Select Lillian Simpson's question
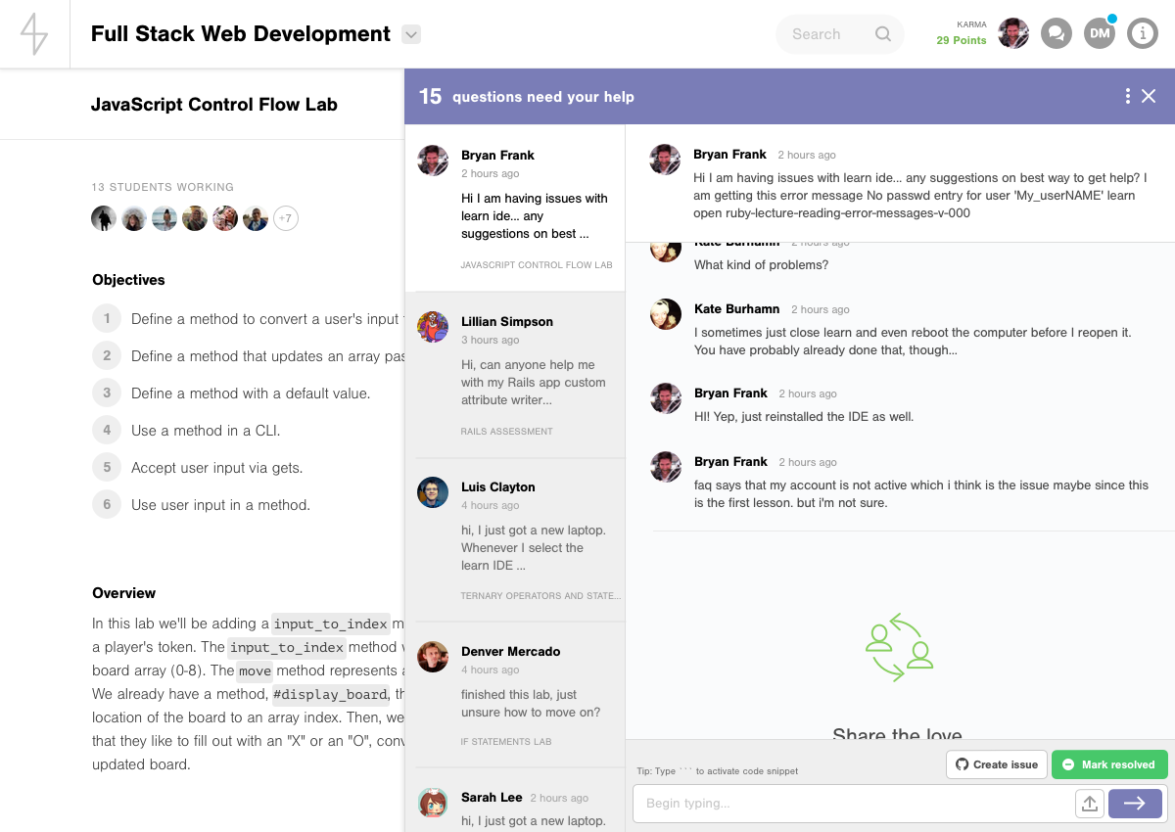 515,374
